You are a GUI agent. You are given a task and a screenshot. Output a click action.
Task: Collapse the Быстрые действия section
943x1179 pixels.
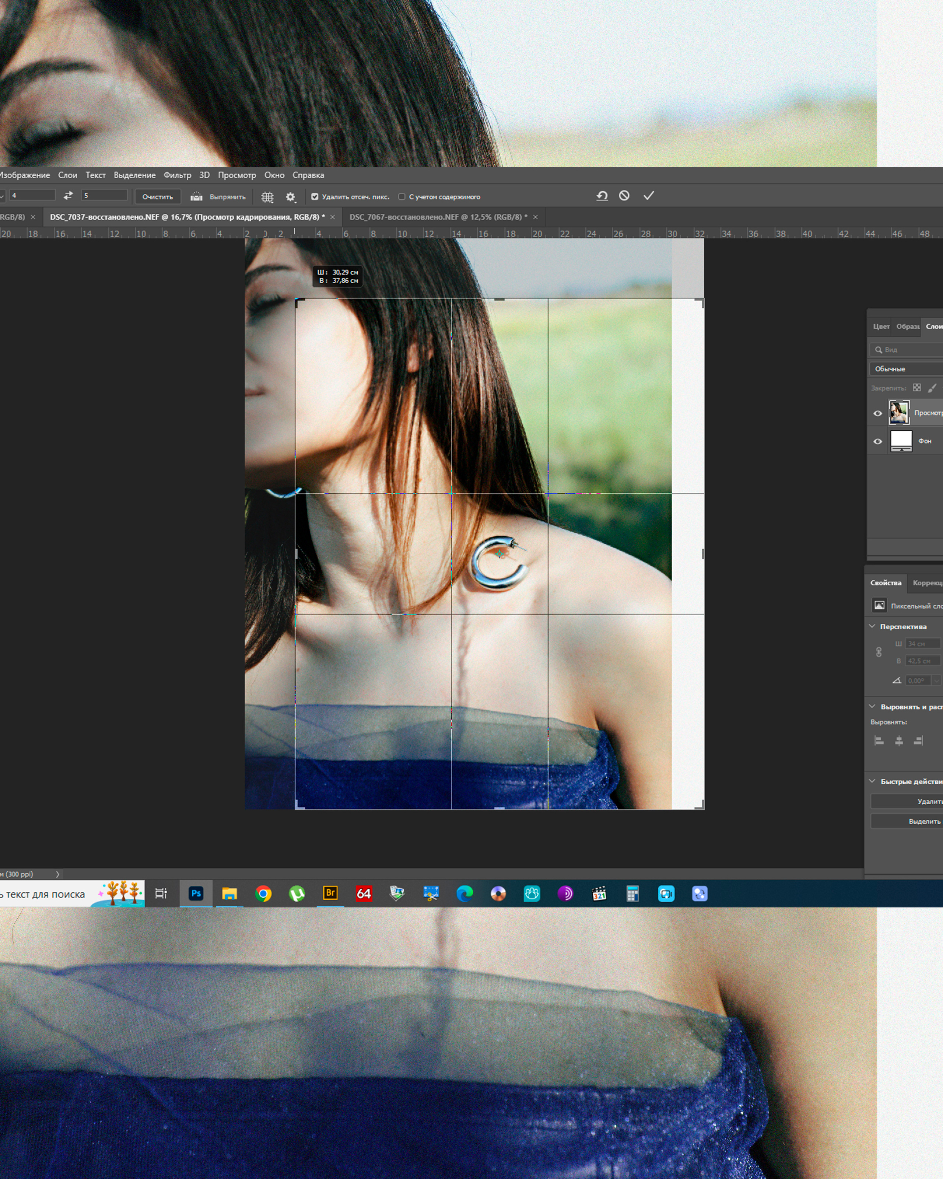[x=873, y=781]
